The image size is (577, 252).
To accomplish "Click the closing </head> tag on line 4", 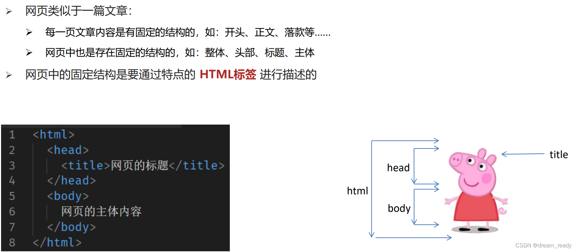I will coord(72,180).
